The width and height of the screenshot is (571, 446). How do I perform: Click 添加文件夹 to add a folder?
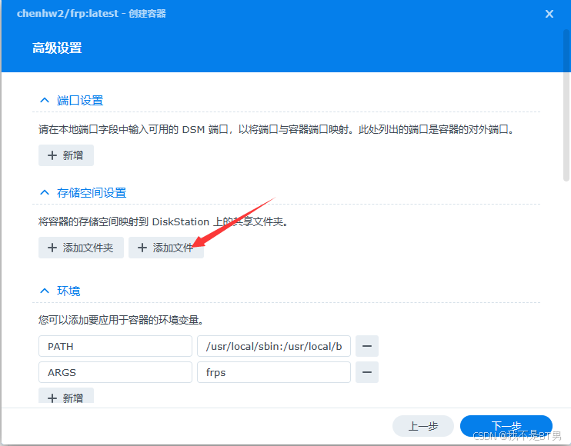81,248
